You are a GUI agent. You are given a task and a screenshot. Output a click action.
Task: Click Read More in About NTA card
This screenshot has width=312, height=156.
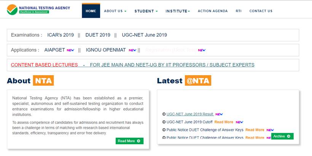point(129,141)
